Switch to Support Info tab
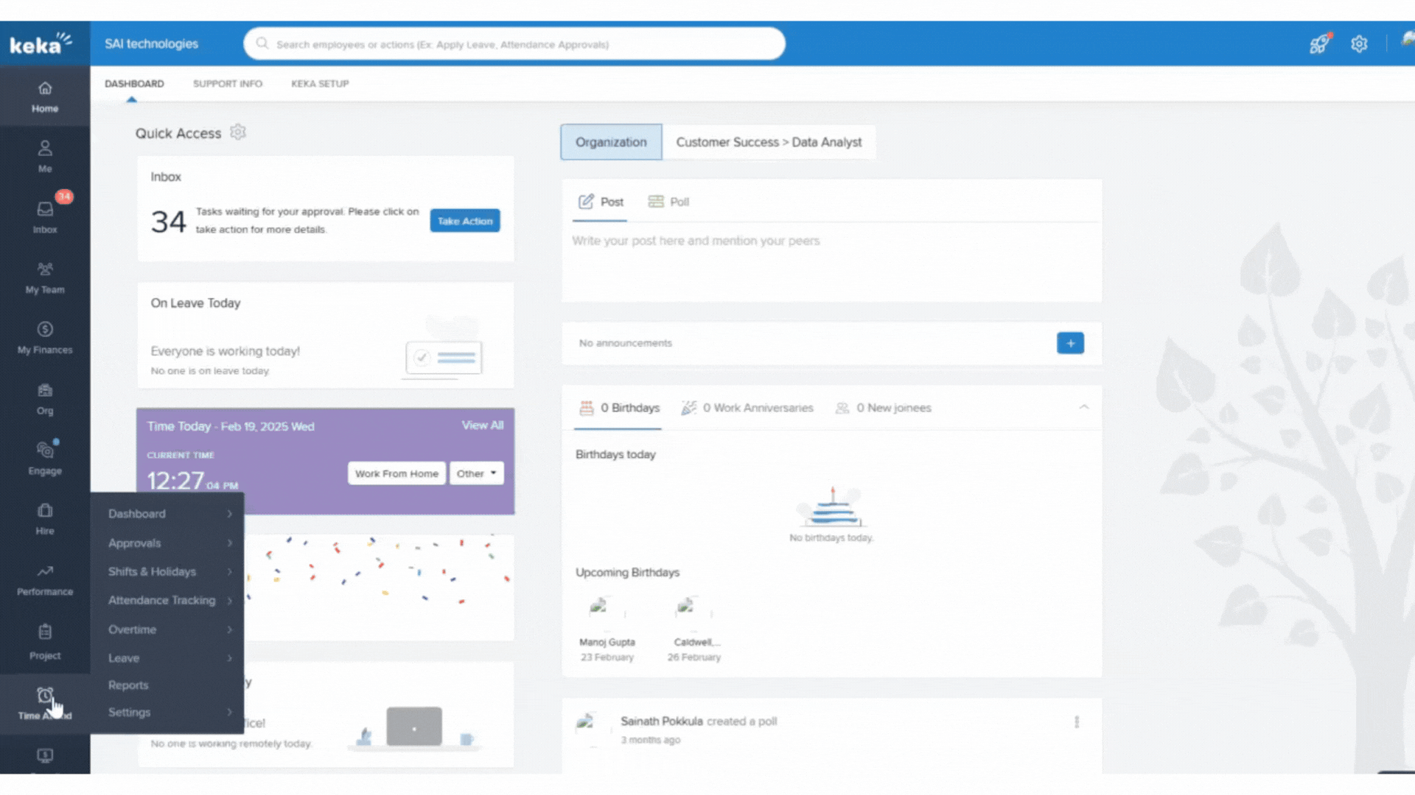This screenshot has height=795, width=1415. click(x=227, y=84)
